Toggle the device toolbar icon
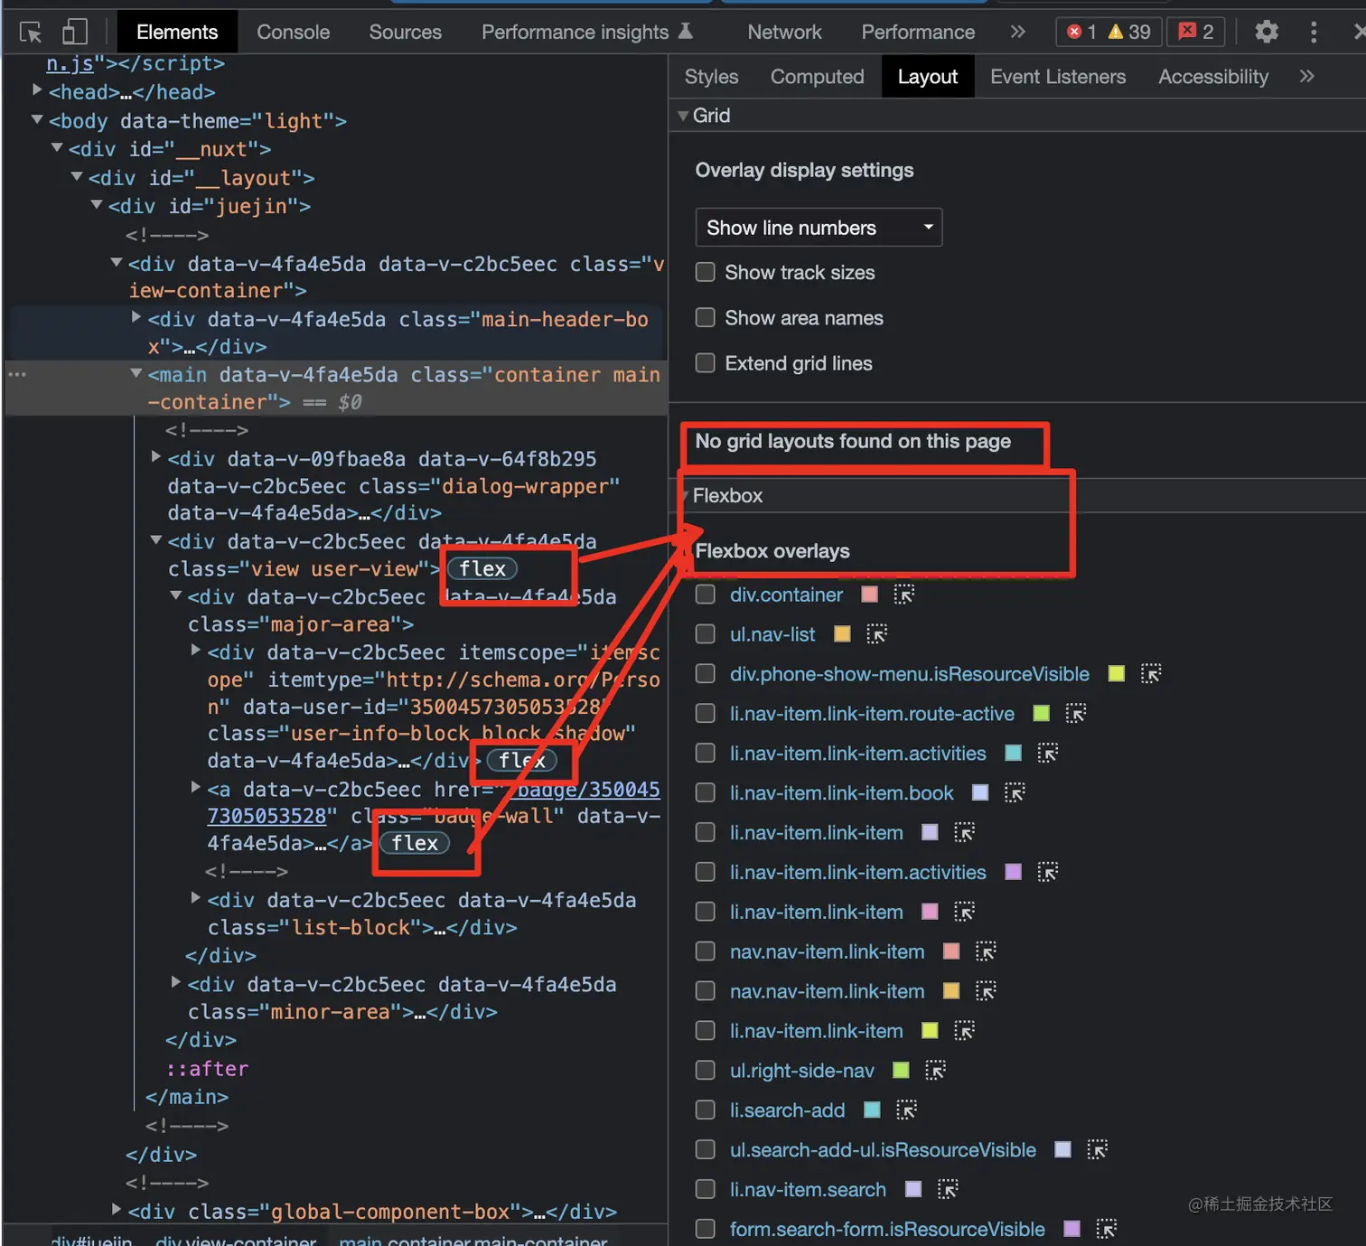This screenshot has width=1366, height=1246. point(75,33)
